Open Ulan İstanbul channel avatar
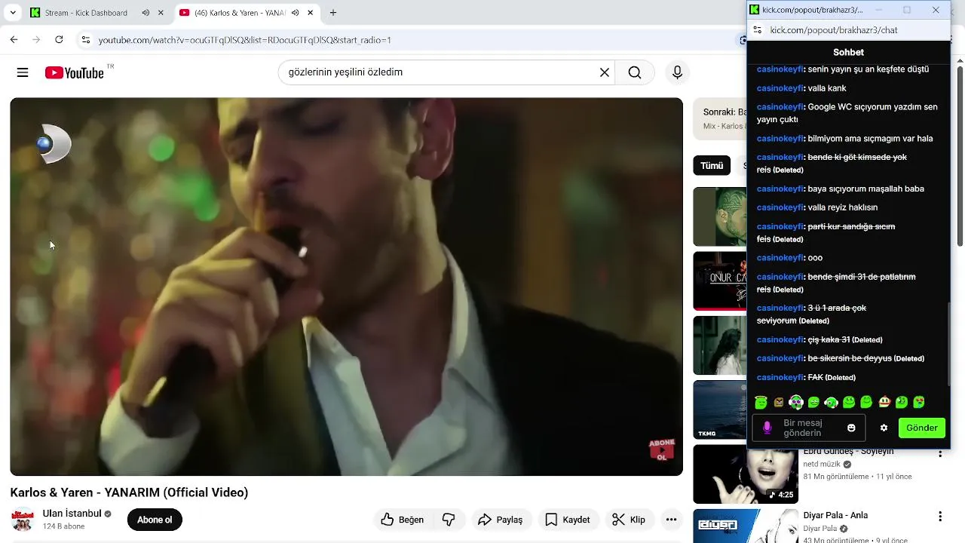The image size is (965, 543). [23, 520]
